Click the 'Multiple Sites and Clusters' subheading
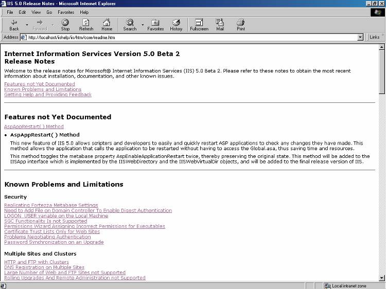Image resolution: width=386 pixels, height=289 pixels. tap(40, 254)
